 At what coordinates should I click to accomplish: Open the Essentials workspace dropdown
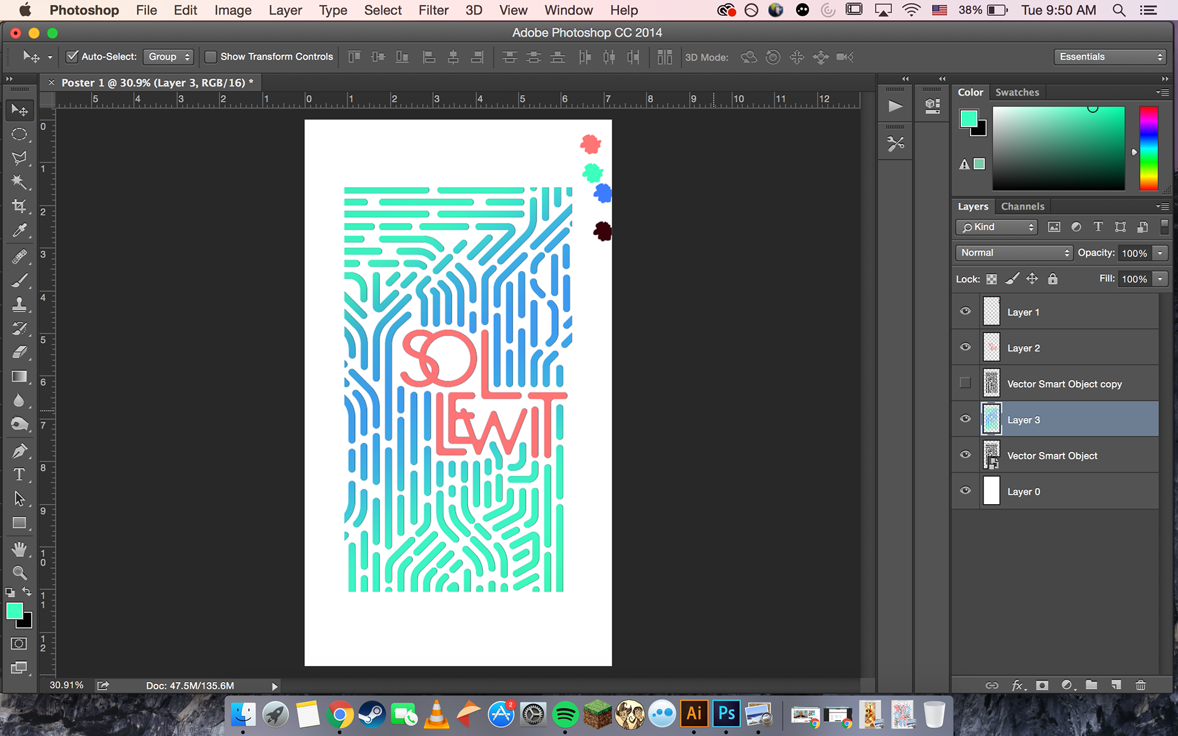(x=1111, y=56)
